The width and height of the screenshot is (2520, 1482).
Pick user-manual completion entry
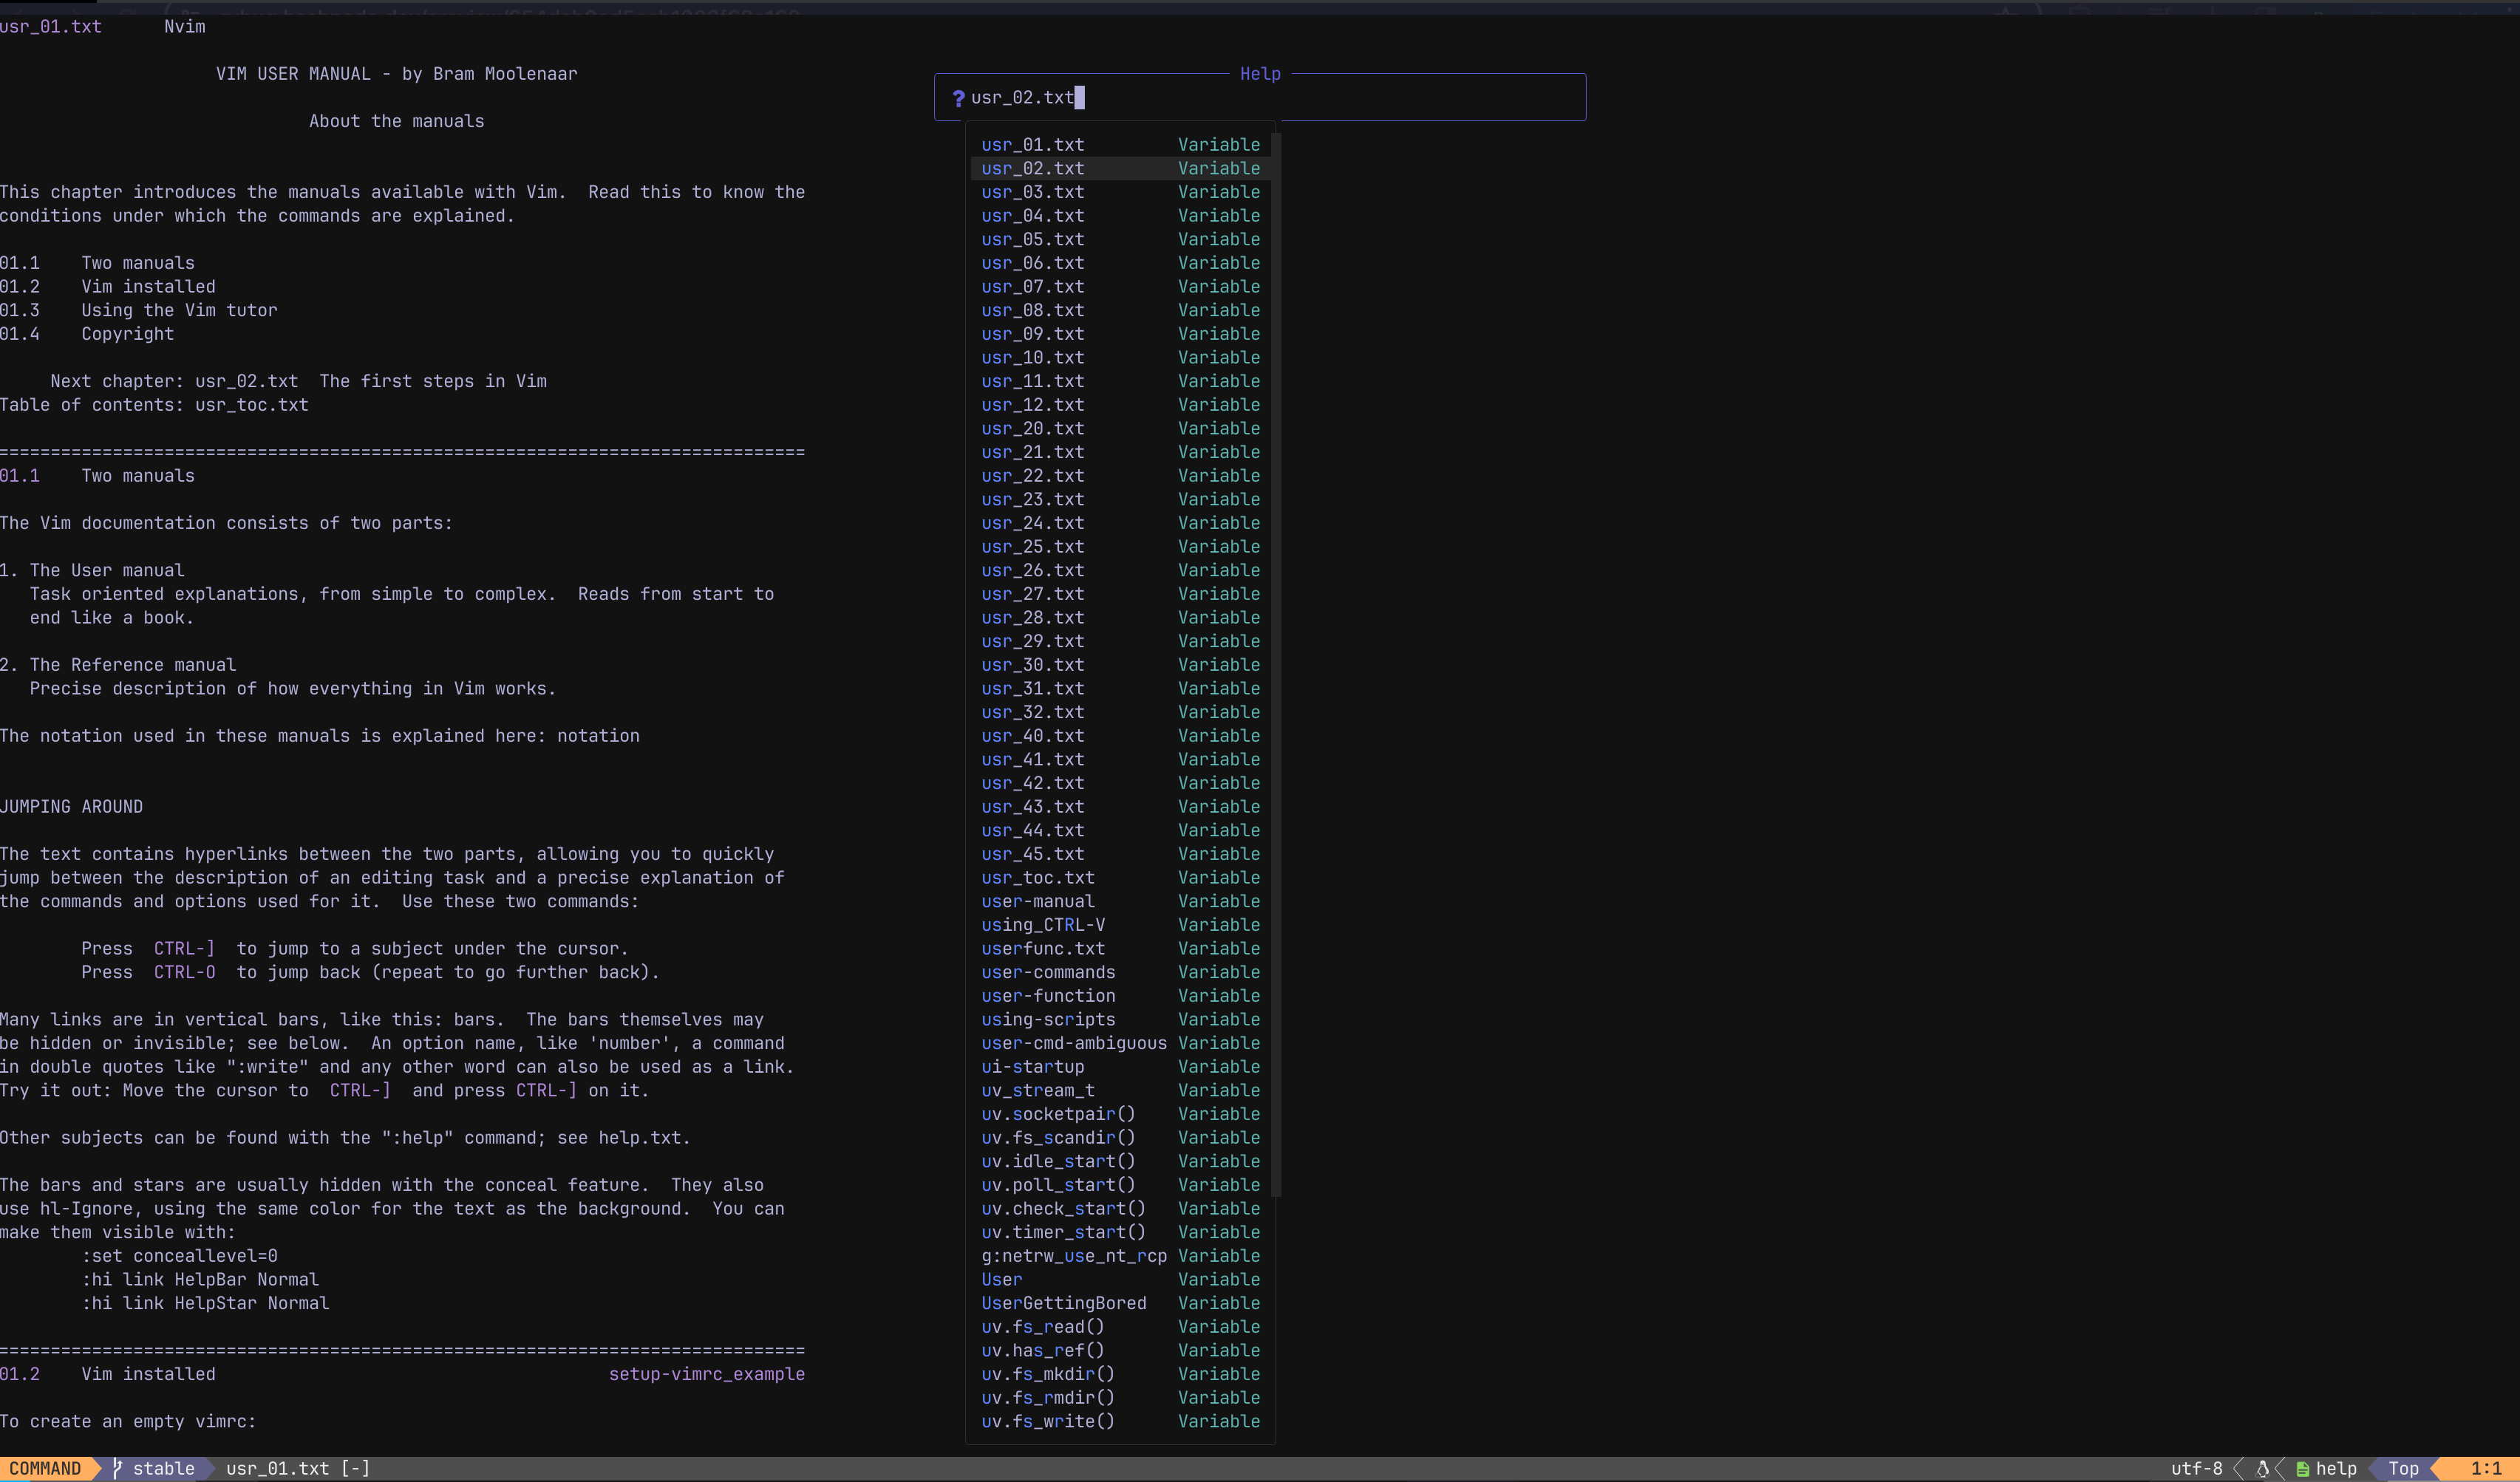click(1037, 901)
